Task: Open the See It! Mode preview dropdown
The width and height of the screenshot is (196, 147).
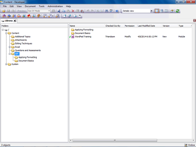Action: click(x=49, y=11)
